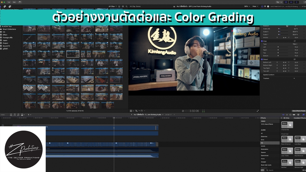Open the Info inspector icon
This screenshot has height=172, width=306.
tap(268, 6)
